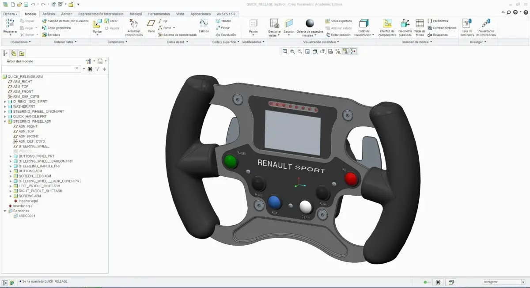
Task: Switch to the Análisis tab
Action: [49, 14]
